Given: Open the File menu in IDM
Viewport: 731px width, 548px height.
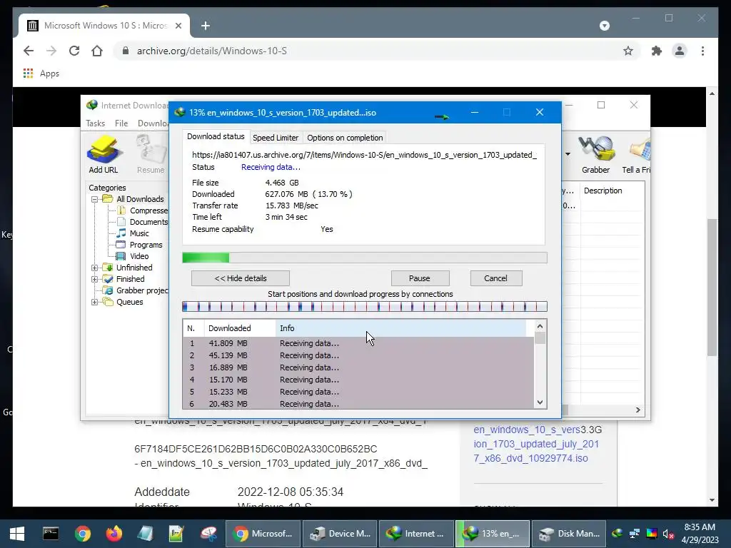Looking at the screenshot, I should point(121,123).
